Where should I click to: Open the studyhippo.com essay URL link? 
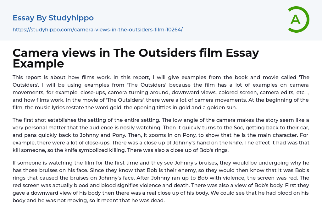click(x=97, y=30)
